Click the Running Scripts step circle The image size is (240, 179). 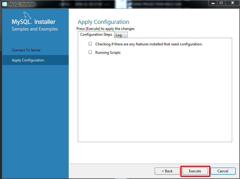pyautogui.click(x=90, y=52)
